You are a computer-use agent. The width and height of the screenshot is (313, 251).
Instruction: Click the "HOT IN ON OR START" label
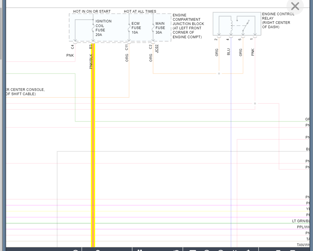pyautogui.click(x=92, y=12)
